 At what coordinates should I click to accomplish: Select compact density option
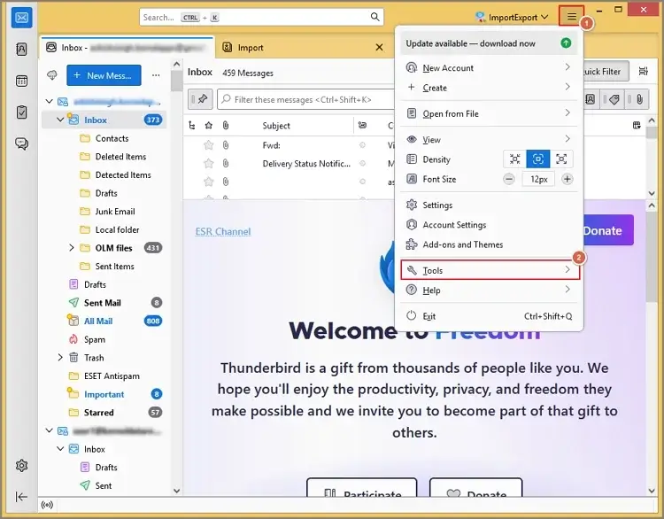coord(513,159)
